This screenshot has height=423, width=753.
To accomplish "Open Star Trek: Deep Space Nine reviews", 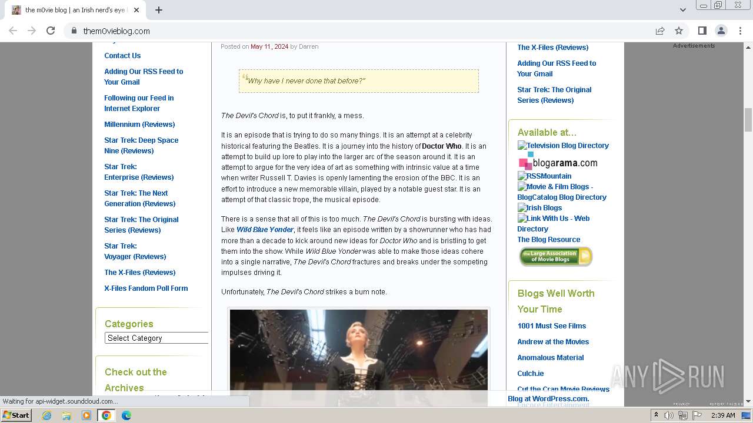I will [141, 146].
